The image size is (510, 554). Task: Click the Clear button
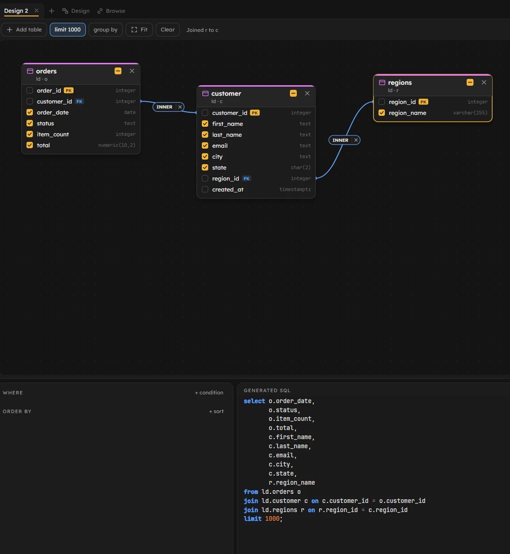168,30
